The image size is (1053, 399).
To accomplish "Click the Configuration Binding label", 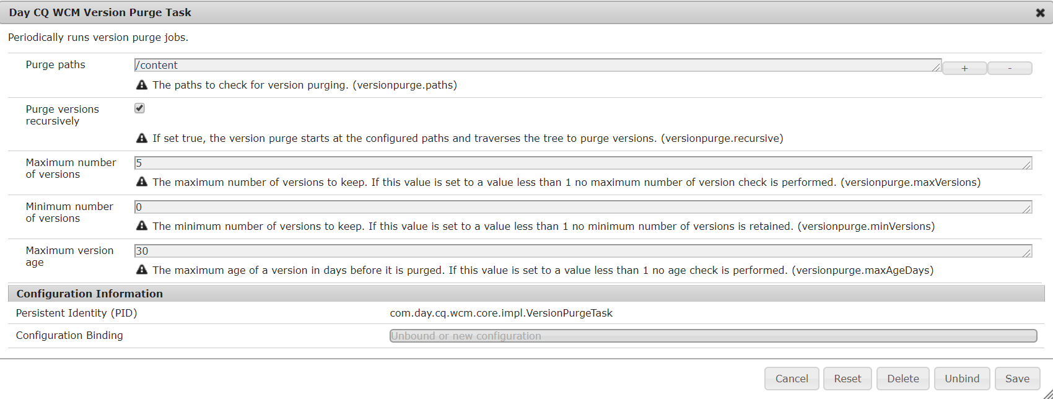I will point(69,335).
